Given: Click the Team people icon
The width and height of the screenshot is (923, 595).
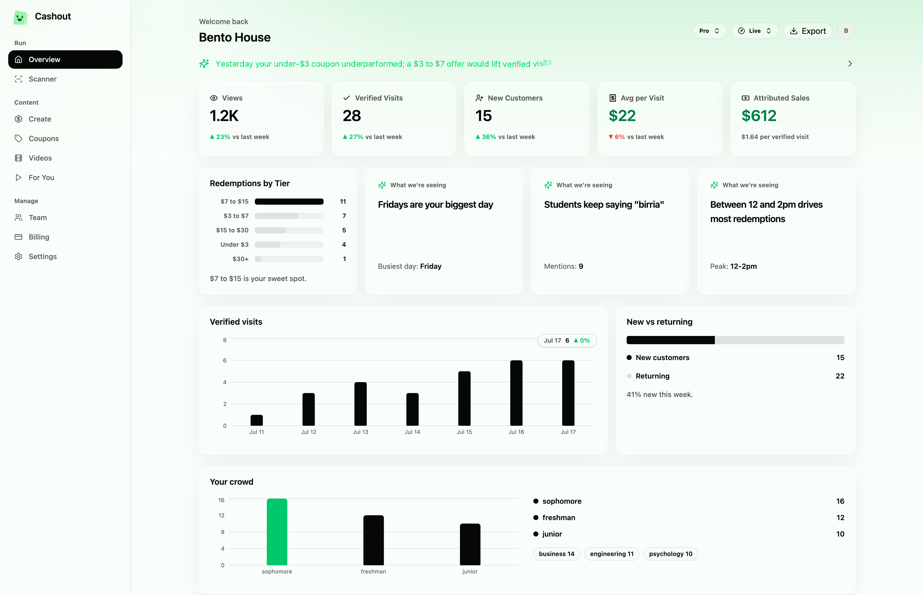Looking at the screenshot, I should pos(18,217).
